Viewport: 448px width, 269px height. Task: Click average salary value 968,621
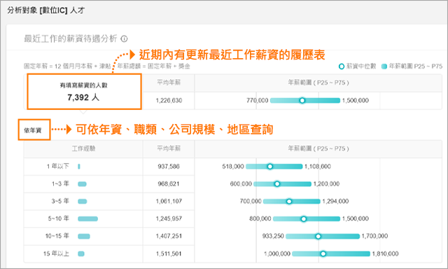[169, 184]
